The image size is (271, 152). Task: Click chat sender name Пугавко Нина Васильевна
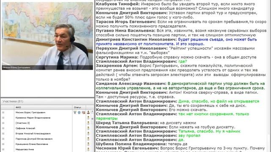pyautogui.click(x=126, y=30)
